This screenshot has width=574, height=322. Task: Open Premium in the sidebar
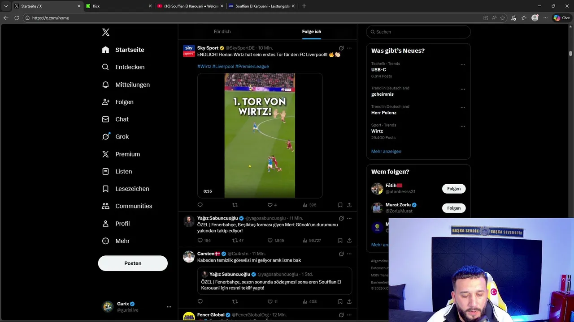click(x=121, y=154)
